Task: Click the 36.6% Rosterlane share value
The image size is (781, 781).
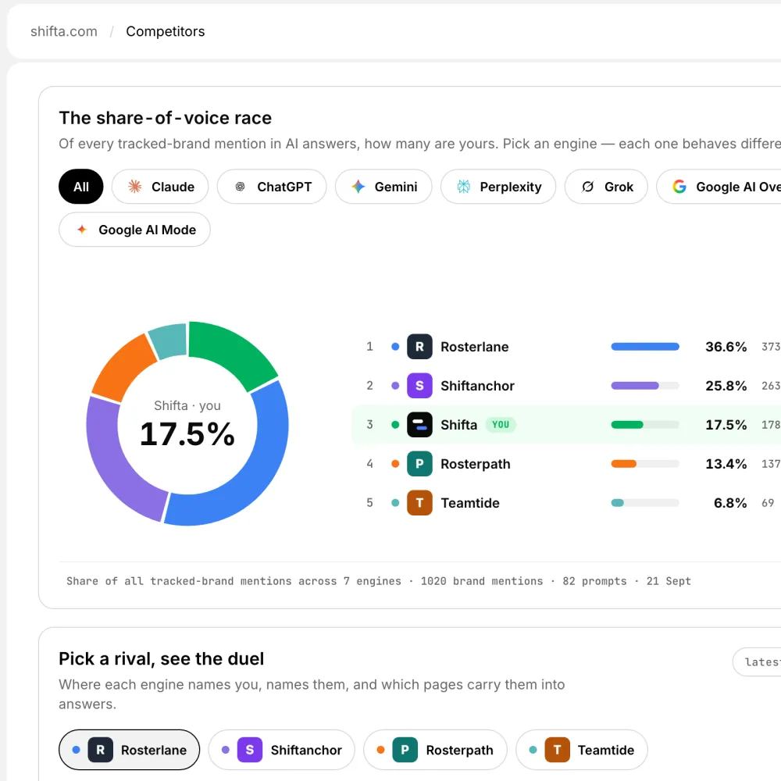Action: 726,347
